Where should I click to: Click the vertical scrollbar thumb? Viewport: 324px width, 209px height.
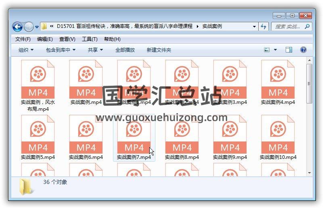point(309,83)
